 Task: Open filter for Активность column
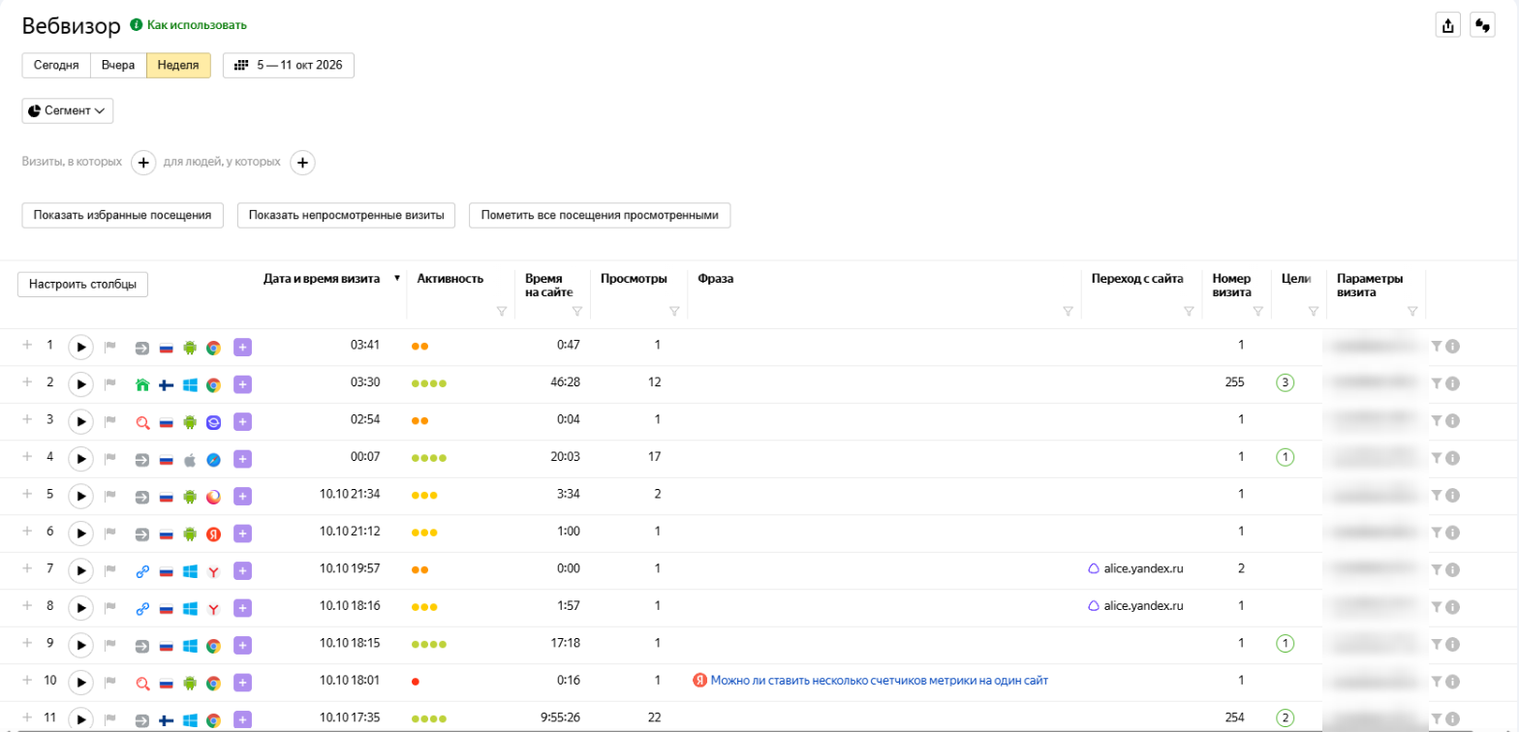tap(501, 311)
